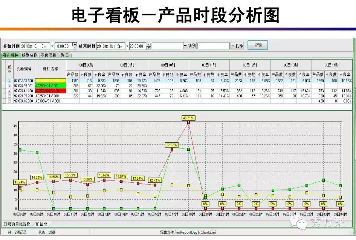Select the red A02DN07 V.100 name cell
Image resolution: width=356 pixels, height=240 pixels.
[x=50, y=91]
